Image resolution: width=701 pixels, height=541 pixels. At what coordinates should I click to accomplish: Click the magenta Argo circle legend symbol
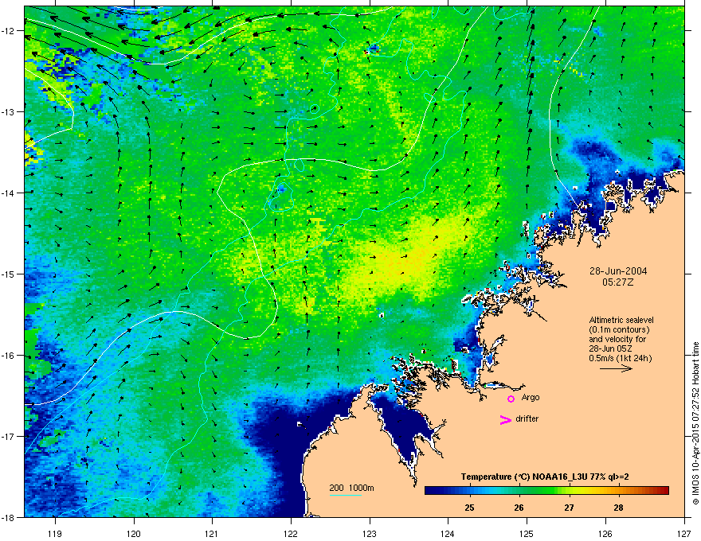[x=511, y=399]
